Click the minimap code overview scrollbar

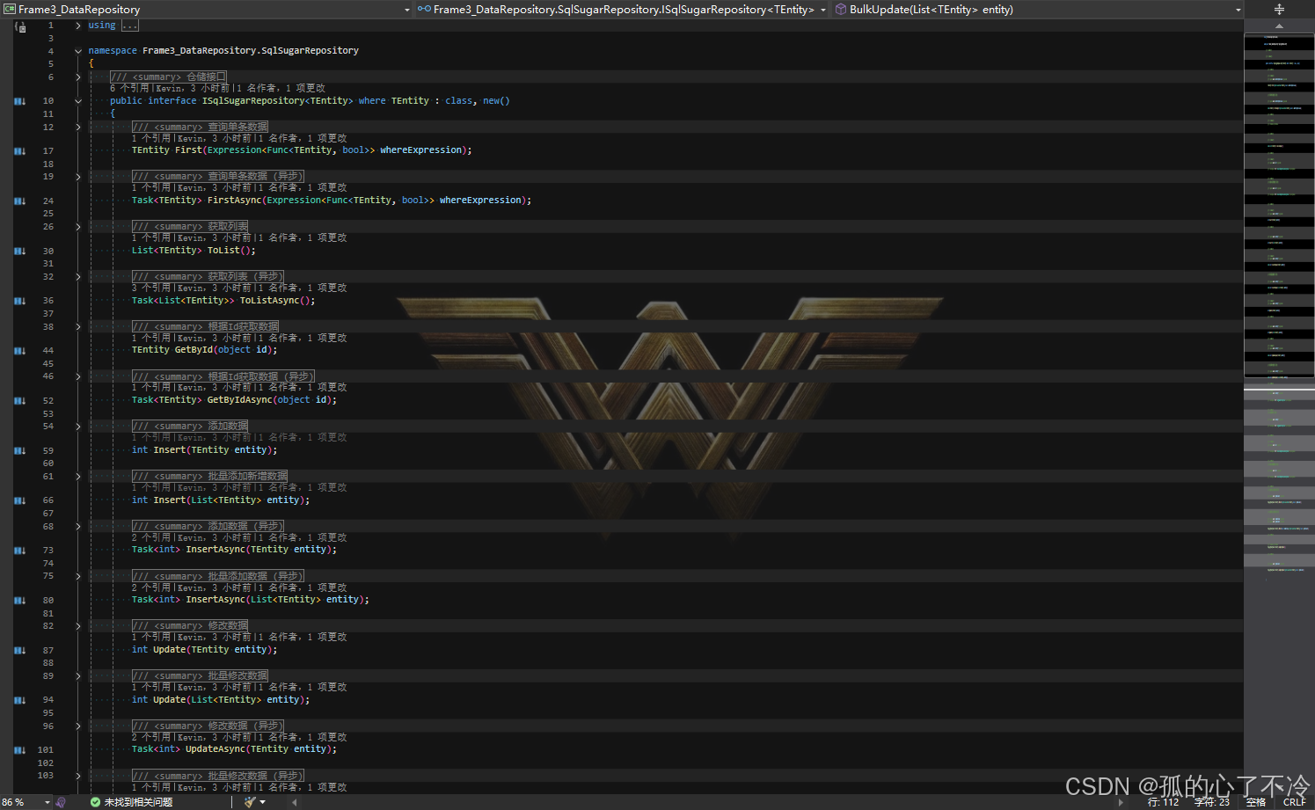click(1279, 413)
